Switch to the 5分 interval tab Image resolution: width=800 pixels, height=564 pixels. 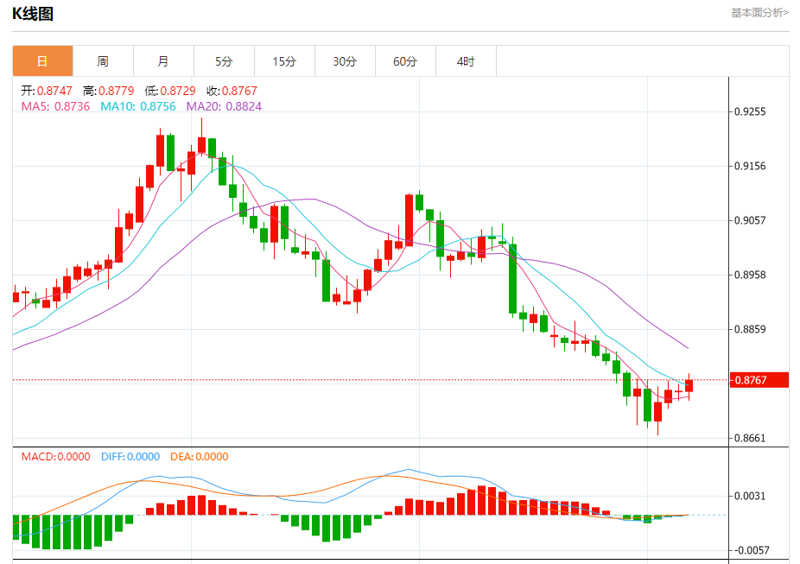tap(224, 61)
